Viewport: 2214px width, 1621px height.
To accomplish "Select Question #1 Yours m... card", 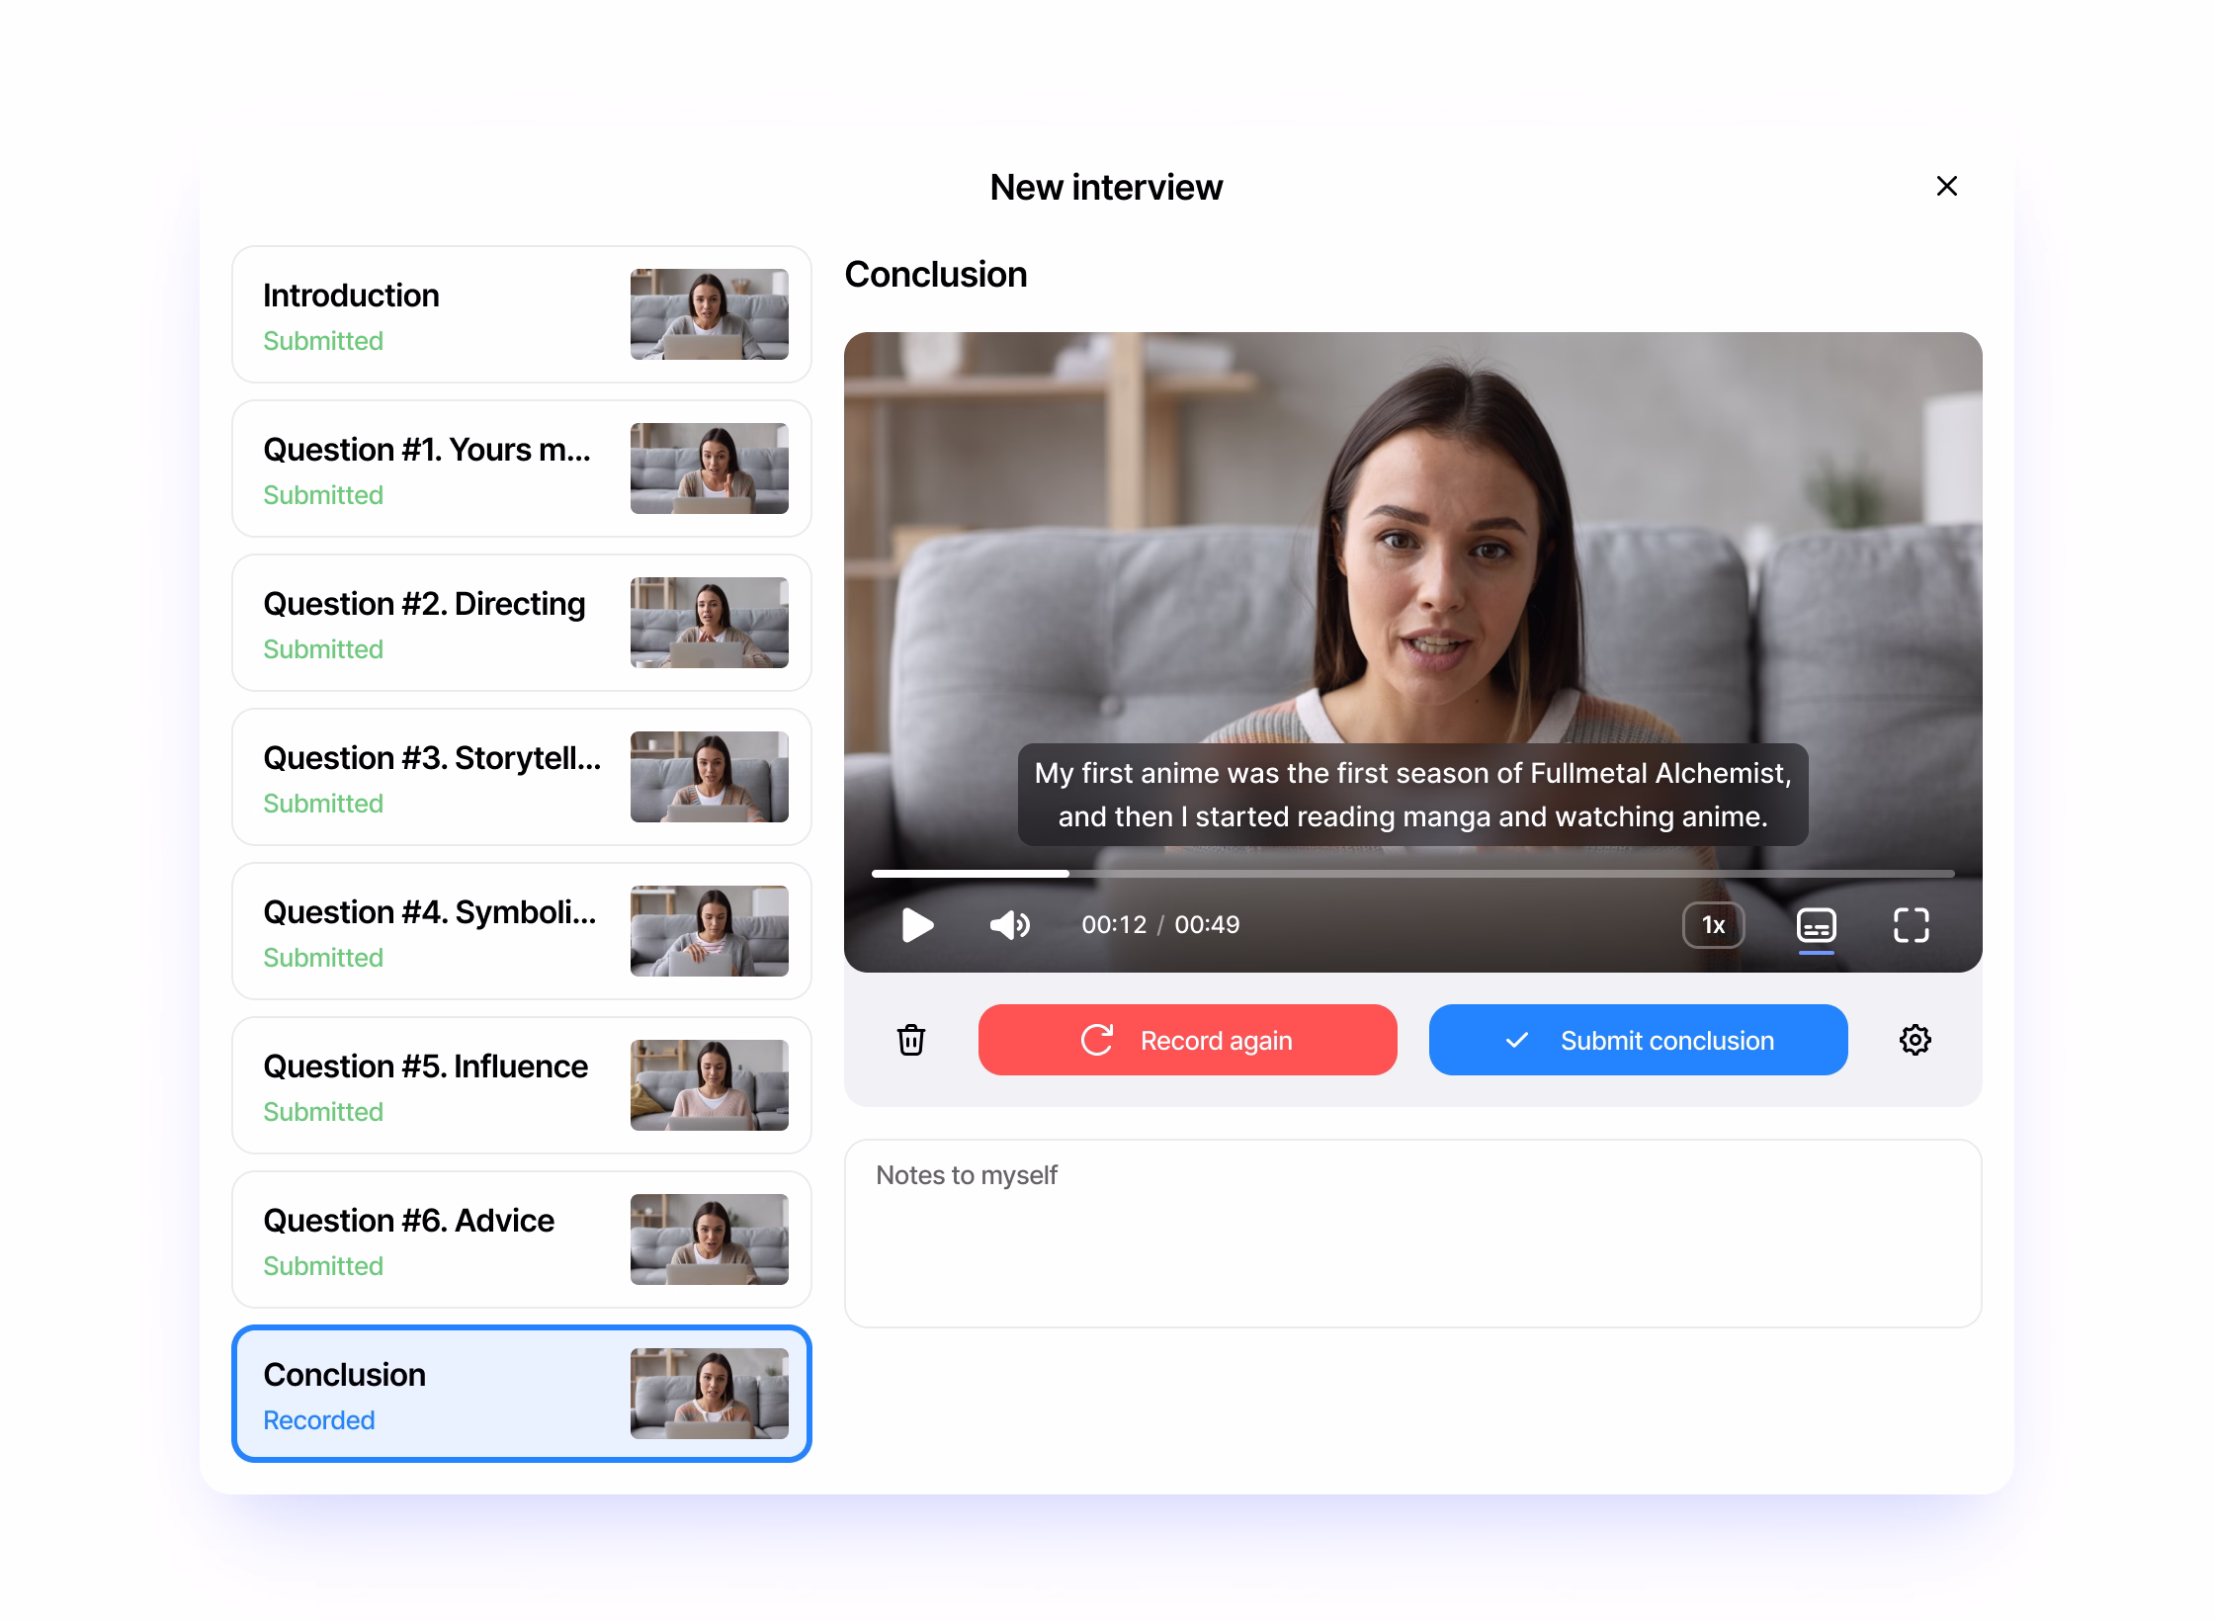I will 522,469.
